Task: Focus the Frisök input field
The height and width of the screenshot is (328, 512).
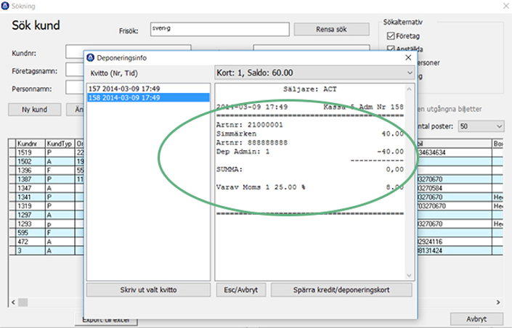Action: (220, 29)
